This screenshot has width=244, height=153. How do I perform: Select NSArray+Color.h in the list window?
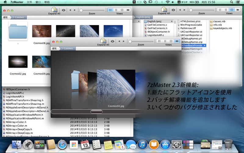pos(14,122)
